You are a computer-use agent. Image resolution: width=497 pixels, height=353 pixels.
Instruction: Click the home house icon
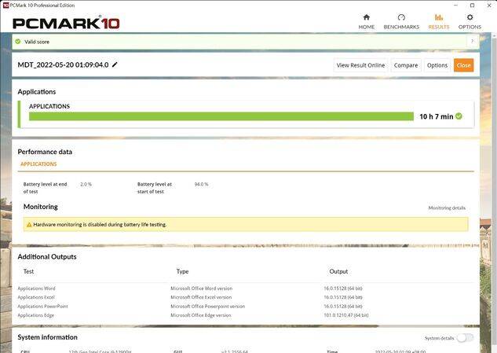pyautogui.click(x=367, y=17)
